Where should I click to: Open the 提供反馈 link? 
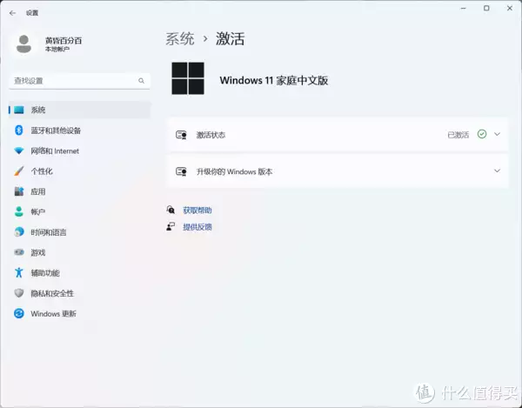tap(197, 227)
